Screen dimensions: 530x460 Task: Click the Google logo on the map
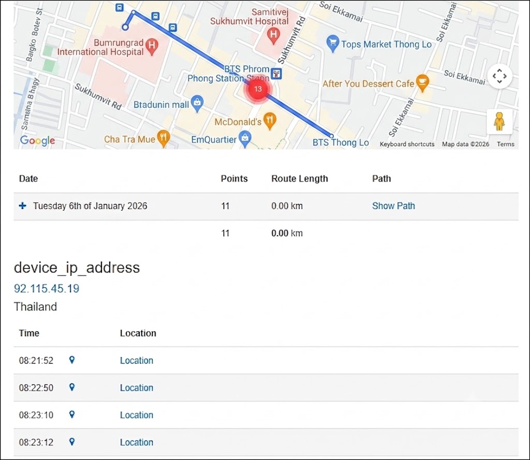[37, 140]
